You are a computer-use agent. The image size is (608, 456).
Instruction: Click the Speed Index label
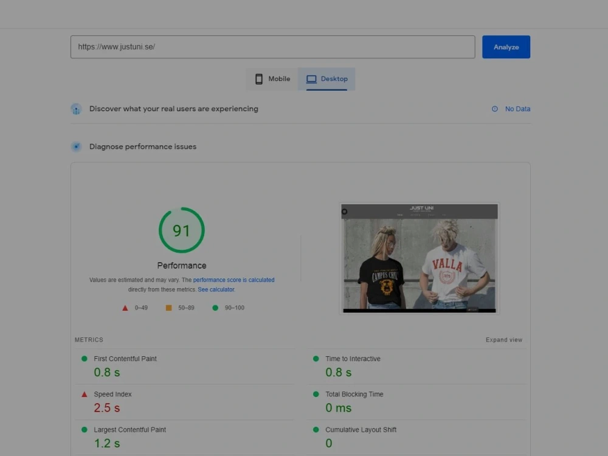112,395
